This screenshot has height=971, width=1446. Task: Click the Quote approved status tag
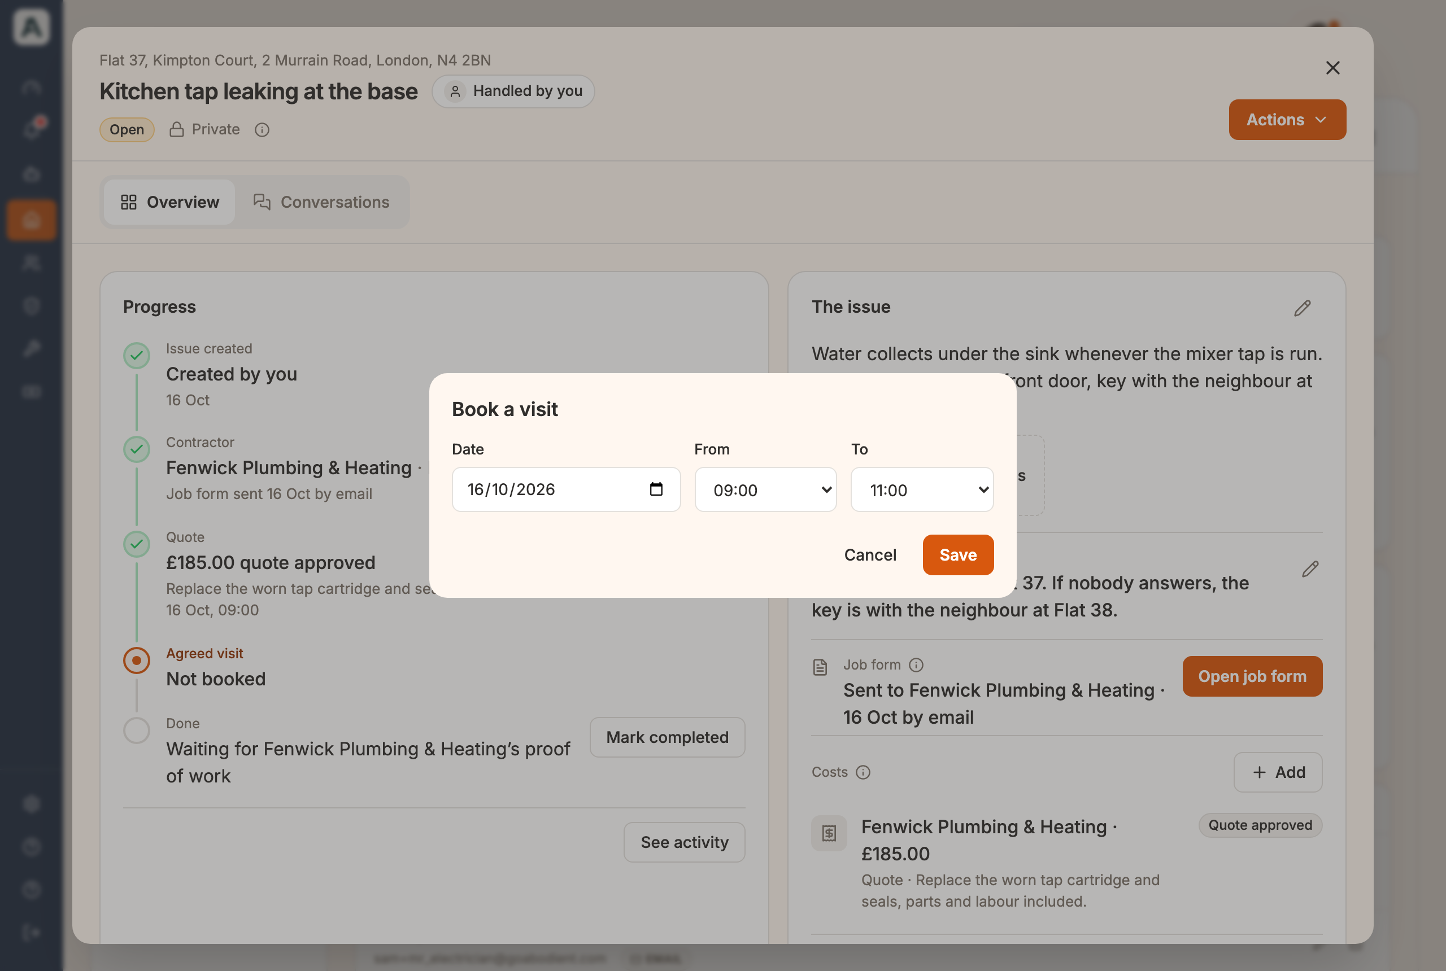coord(1260,825)
